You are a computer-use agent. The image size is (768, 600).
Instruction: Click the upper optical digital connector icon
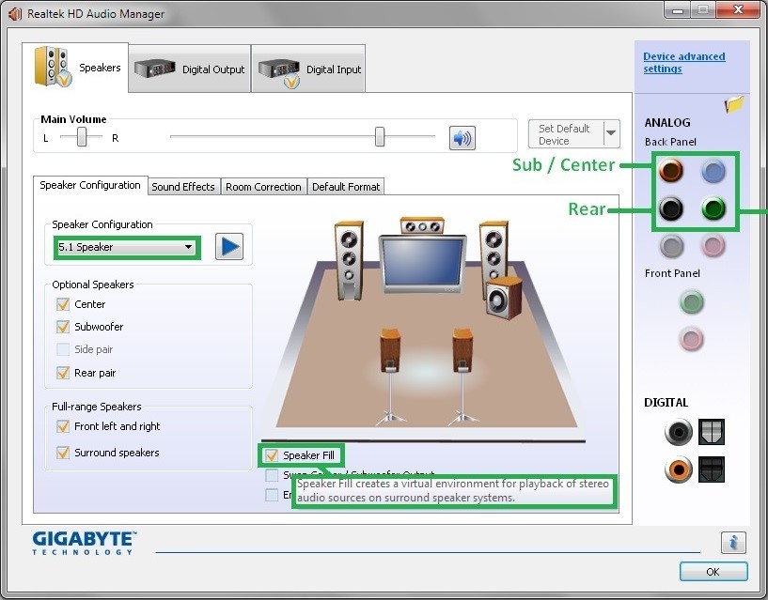[x=712, y=432]
